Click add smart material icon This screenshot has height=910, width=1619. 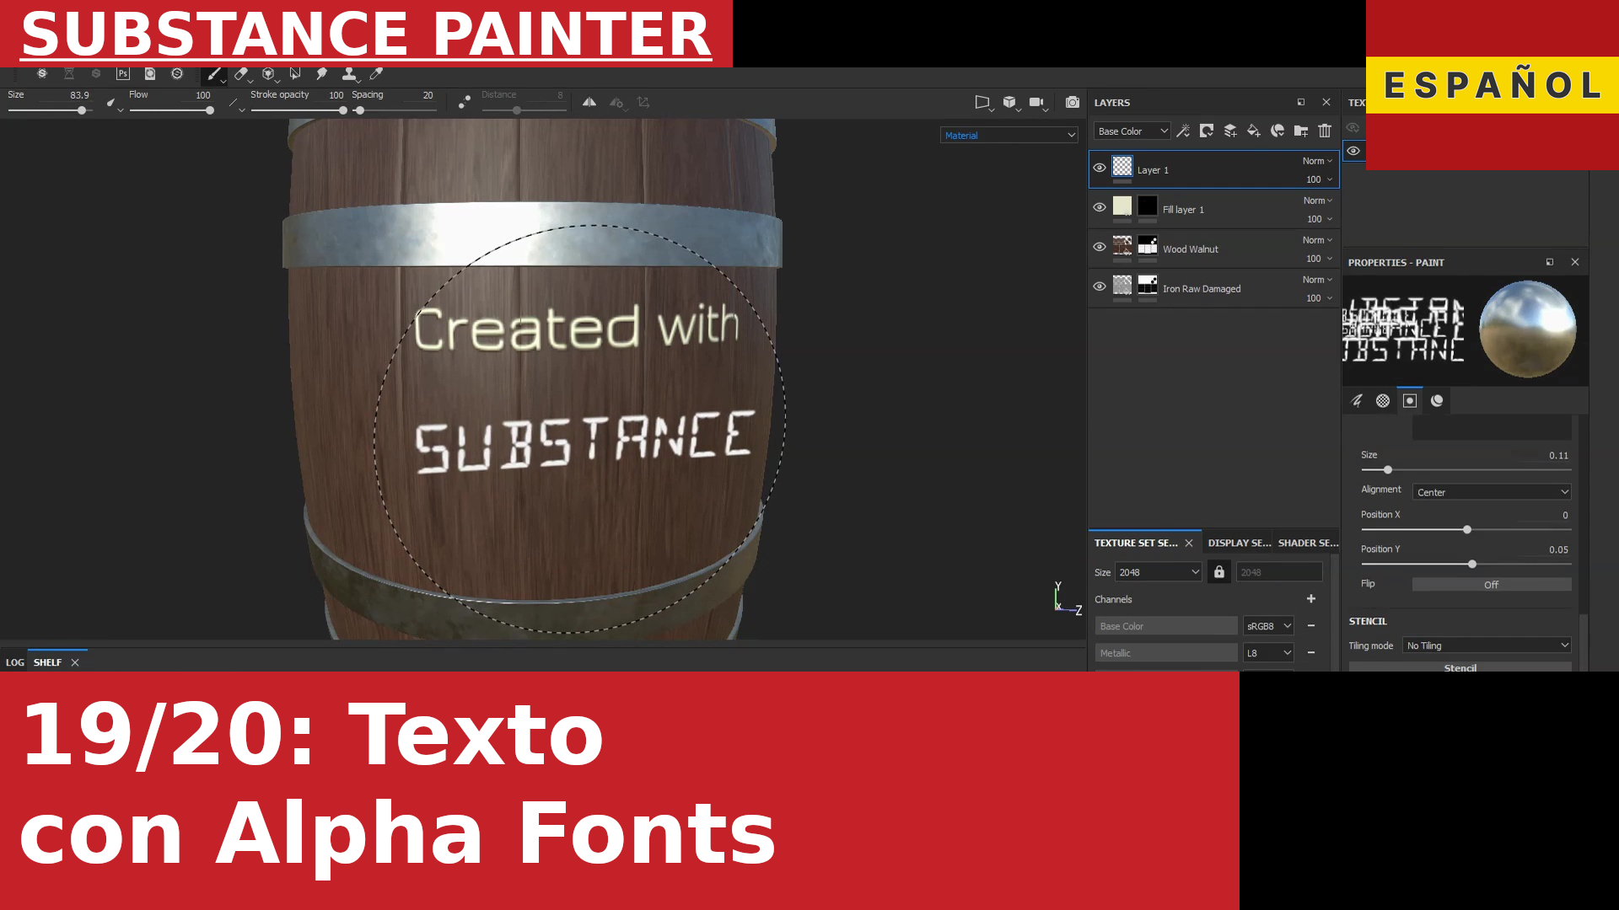click(x=1277, y=131)
